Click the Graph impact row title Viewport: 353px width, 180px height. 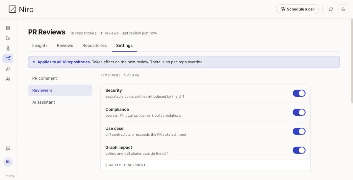coord(119,148)
